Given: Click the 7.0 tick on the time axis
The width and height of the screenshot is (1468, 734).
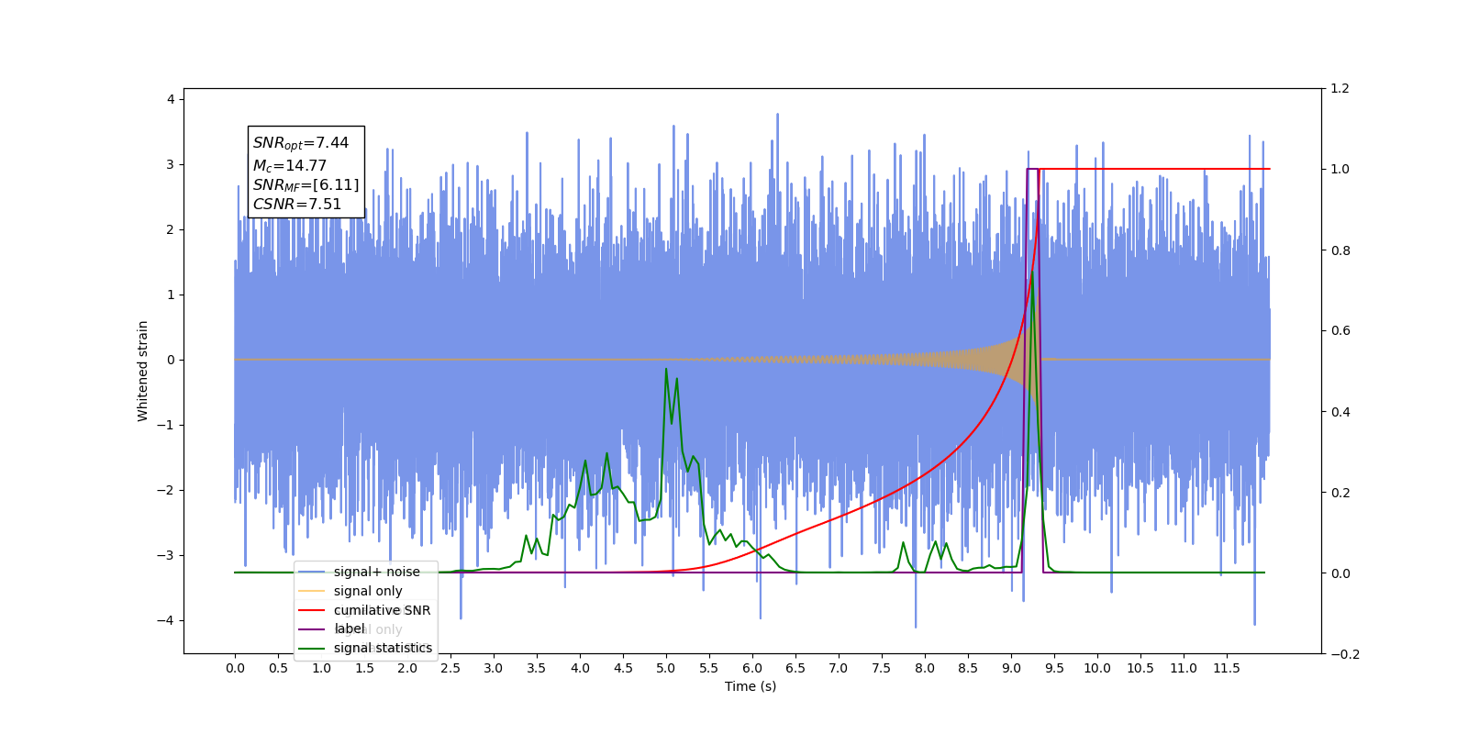Looking at the screenshot, I should [x=839, y=668].
